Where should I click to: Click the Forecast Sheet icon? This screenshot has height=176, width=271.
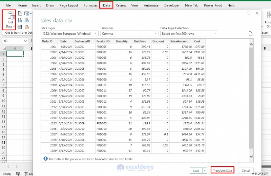pyautogui.click(x=269, y=15)
